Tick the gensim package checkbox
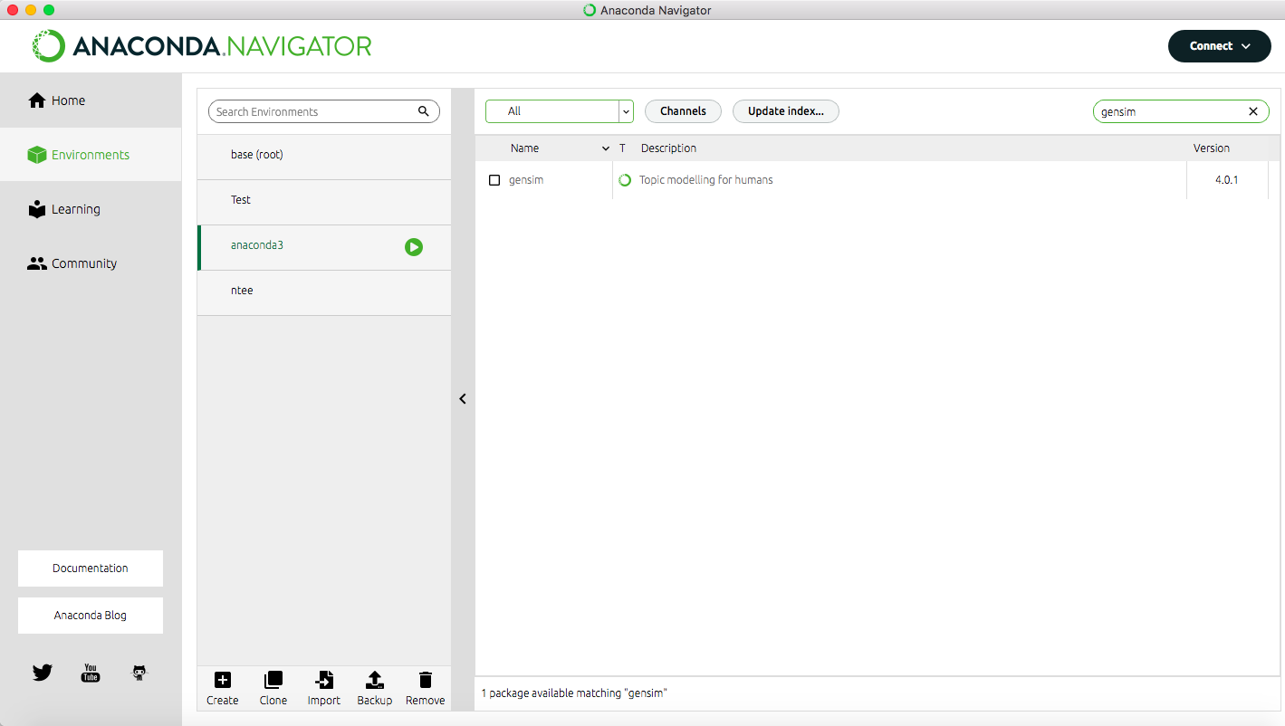The width and height of the screenshot is (1285, 726). 494,180
